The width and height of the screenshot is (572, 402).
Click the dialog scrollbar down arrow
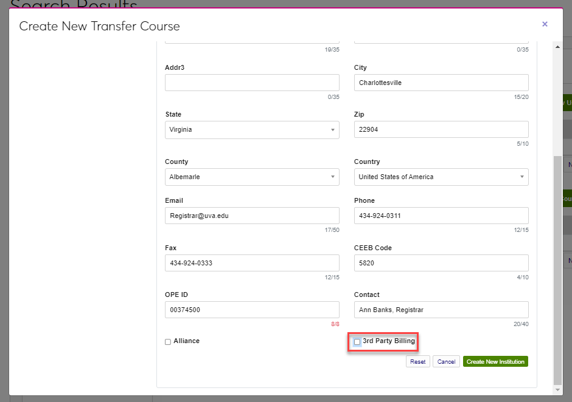tap(557, 390)
